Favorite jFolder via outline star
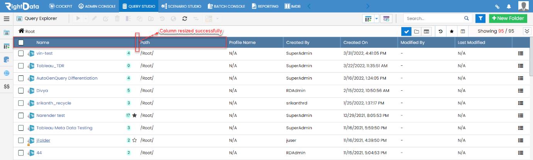 pos(134,140)
